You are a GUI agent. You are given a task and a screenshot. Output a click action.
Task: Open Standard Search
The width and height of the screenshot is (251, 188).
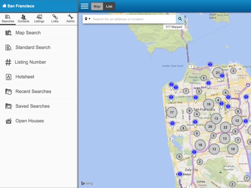(39, 48)
